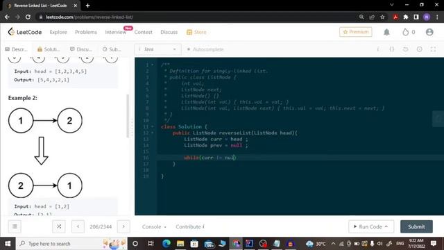The height and width of the screenshot is (250, 444).
Task: Click the Adobe Acrobat extension icon
Action: point(395,17)
